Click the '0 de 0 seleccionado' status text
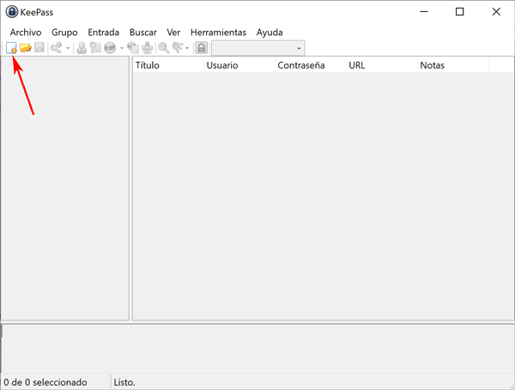 click(x=45, y=382)
